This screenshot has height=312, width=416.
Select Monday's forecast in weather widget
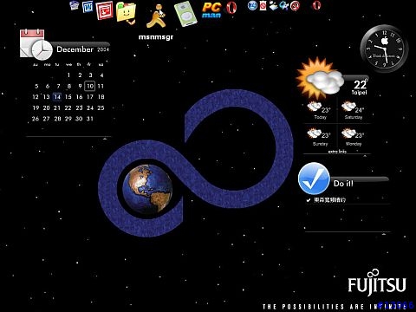354,137
